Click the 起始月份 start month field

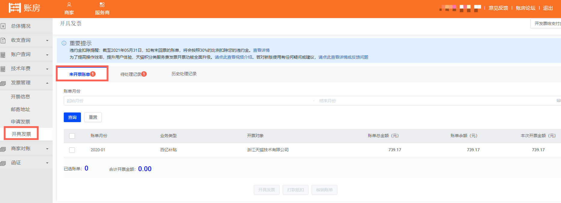pos(186,101)
